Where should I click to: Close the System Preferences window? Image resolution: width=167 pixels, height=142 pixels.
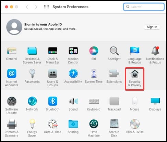[7, 7]
